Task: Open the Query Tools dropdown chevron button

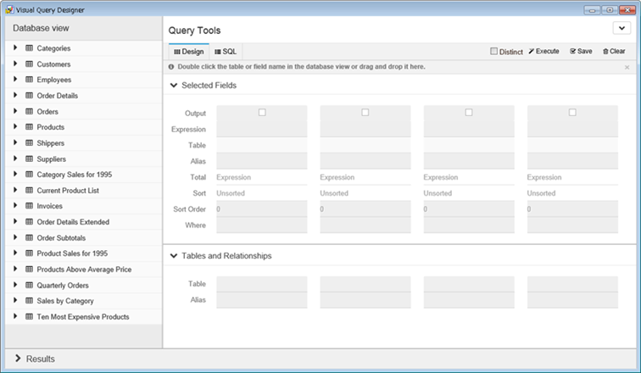Action: (621, 28)
